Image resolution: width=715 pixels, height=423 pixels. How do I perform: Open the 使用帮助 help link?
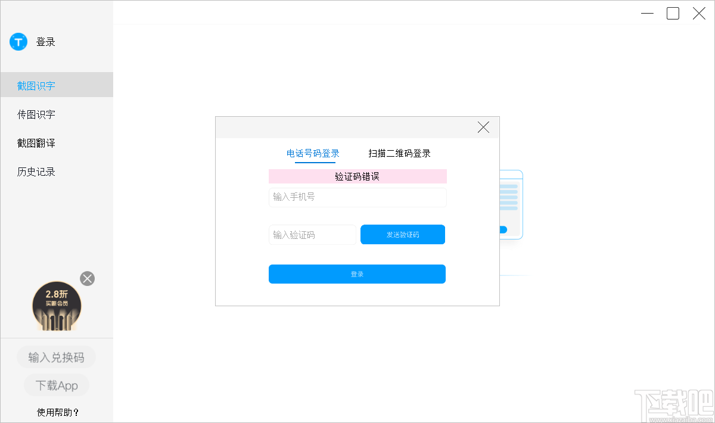click(x=56, y=412)
